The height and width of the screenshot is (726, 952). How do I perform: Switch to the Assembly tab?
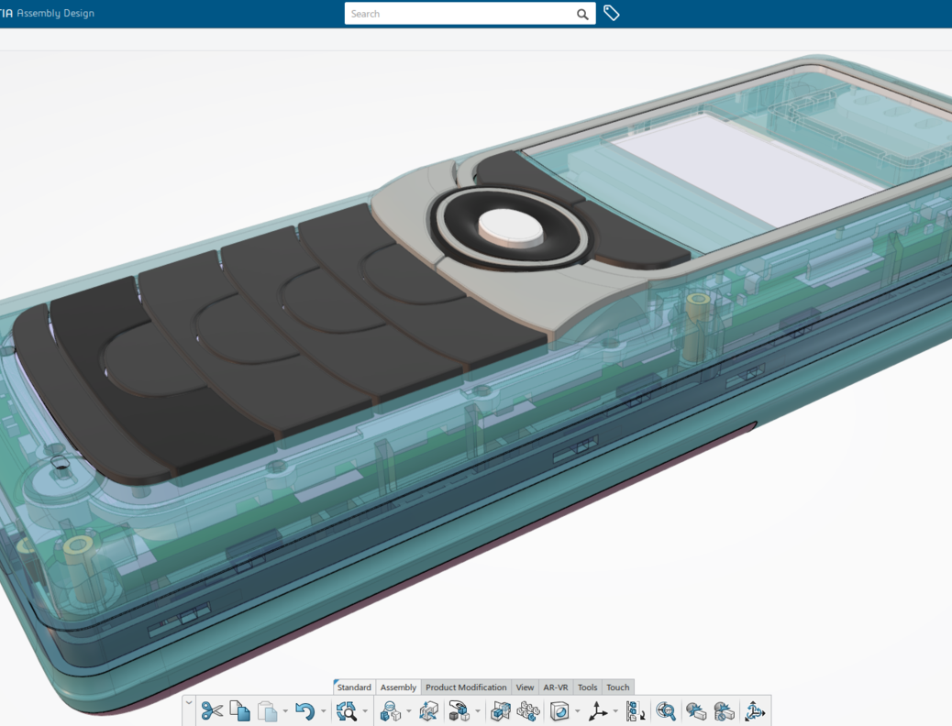coord(398,687)
